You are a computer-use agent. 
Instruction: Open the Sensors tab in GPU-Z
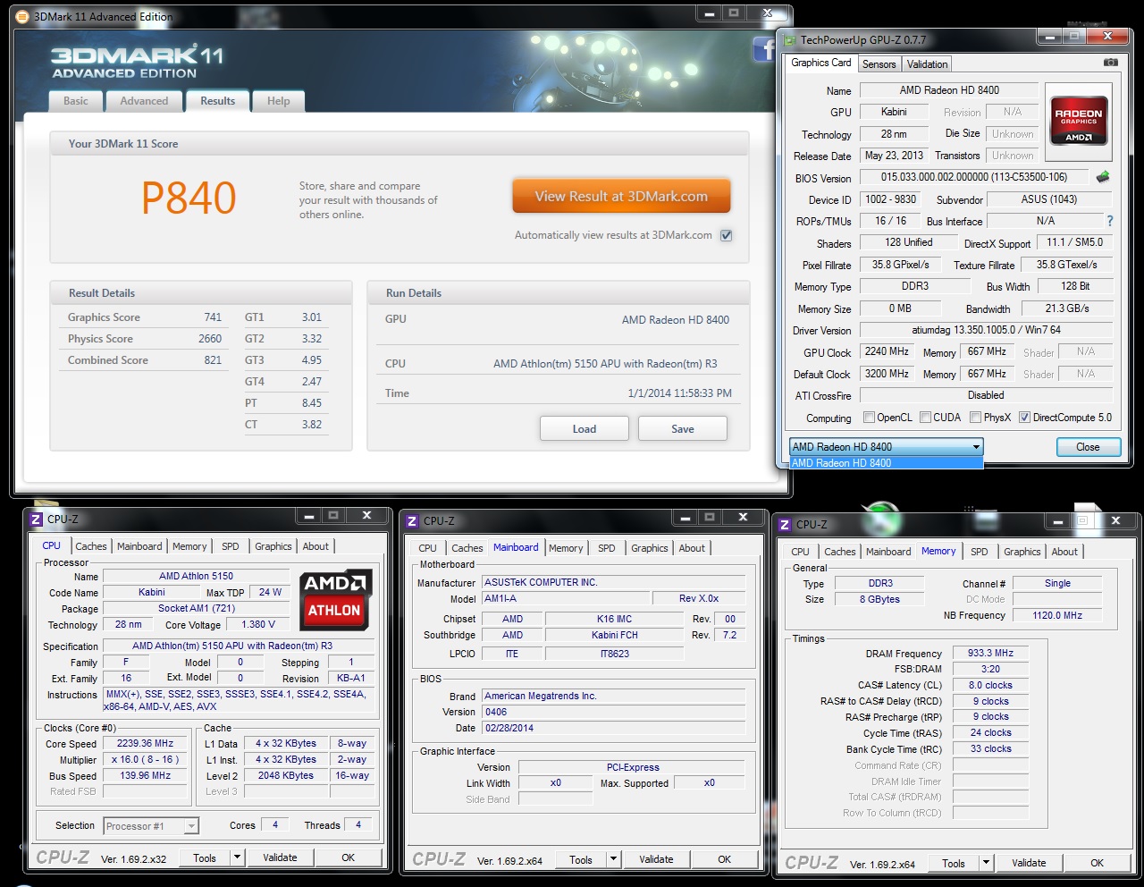(879, 64)
